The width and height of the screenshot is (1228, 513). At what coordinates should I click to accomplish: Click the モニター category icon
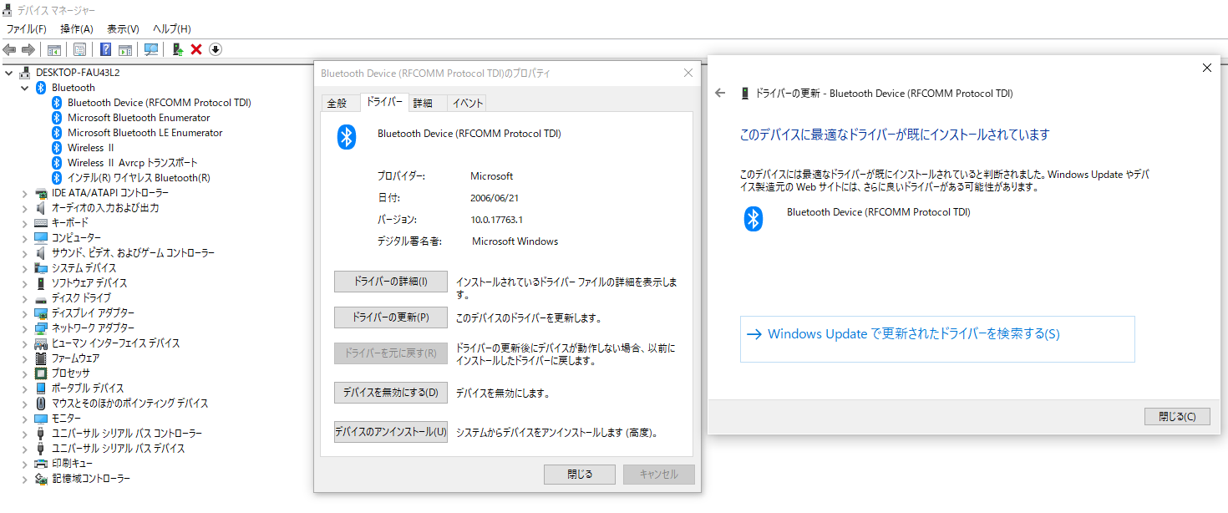coord(41,418)
